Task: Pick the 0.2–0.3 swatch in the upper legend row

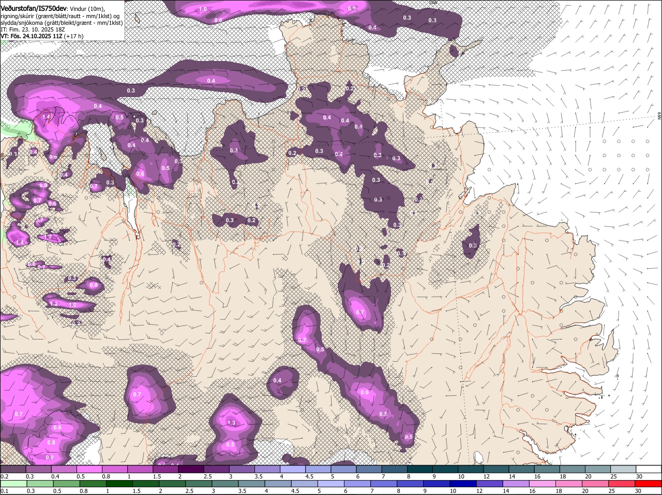Action: [x=13, y=469]
